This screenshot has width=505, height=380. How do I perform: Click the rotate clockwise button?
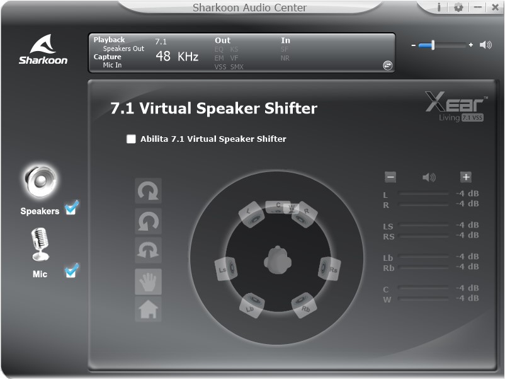148,191
